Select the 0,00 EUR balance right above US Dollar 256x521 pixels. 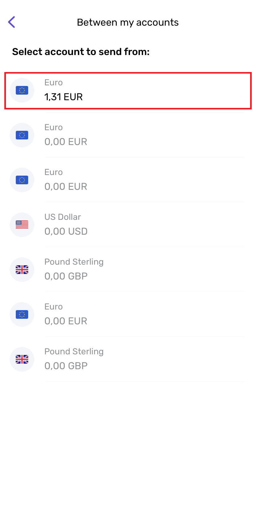[x=66, y=186]
